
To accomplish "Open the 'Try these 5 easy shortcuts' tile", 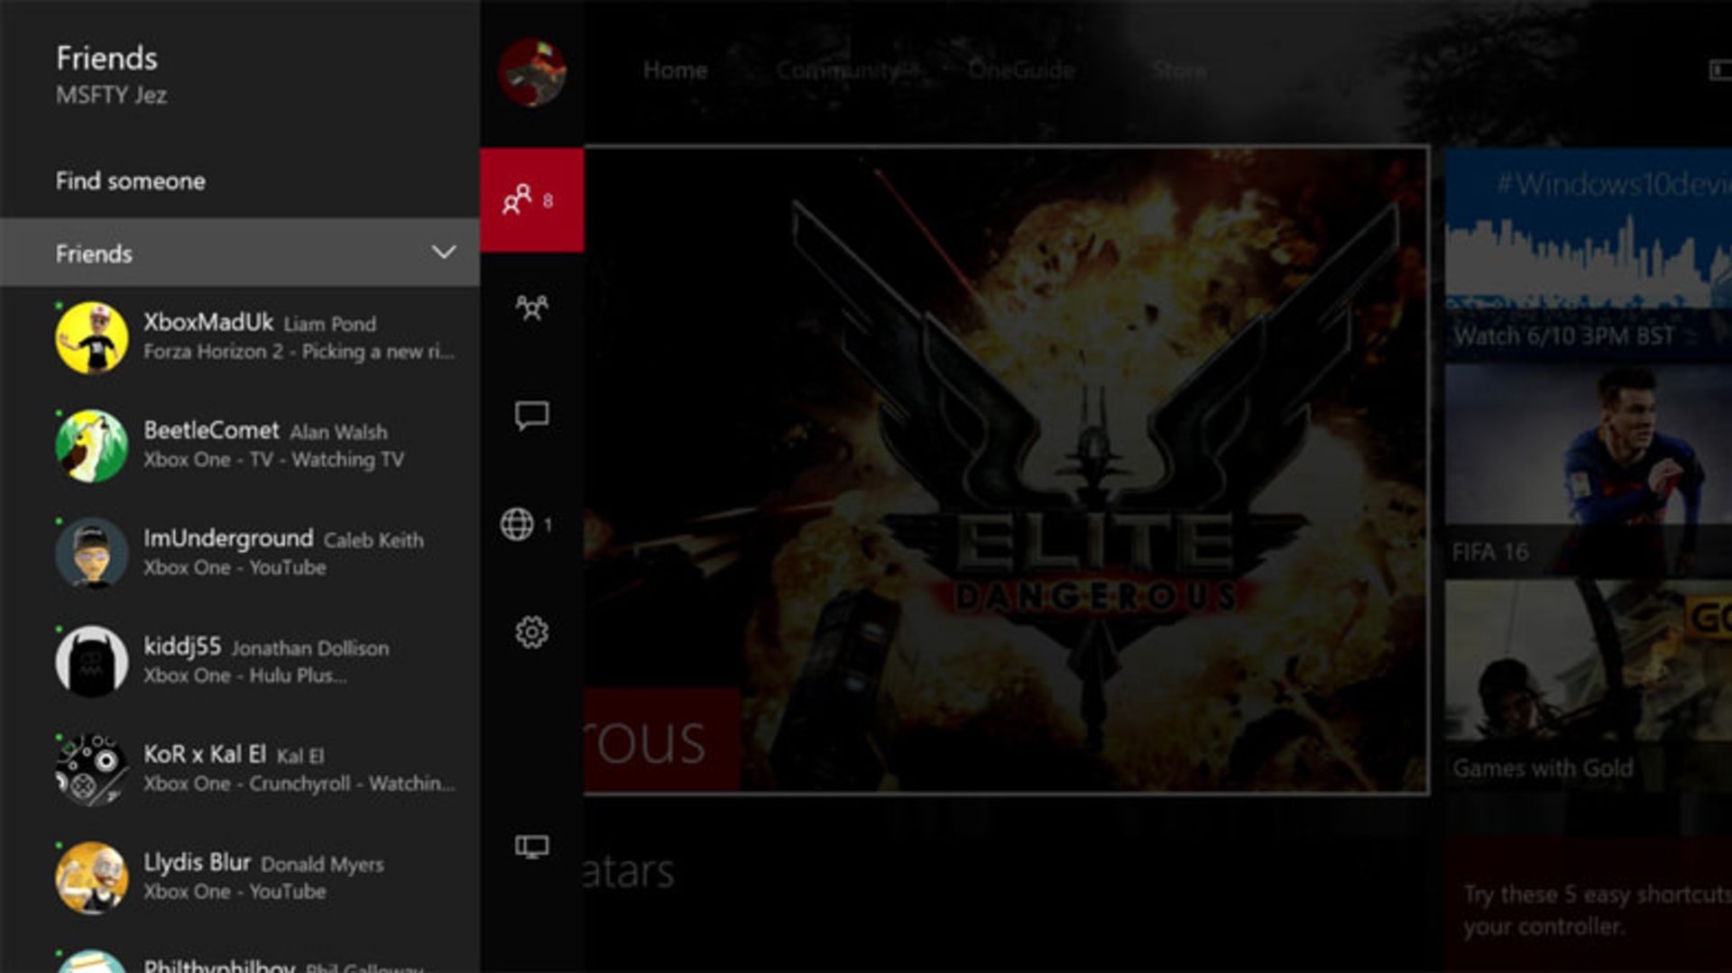I will [x=1589, y=904].
